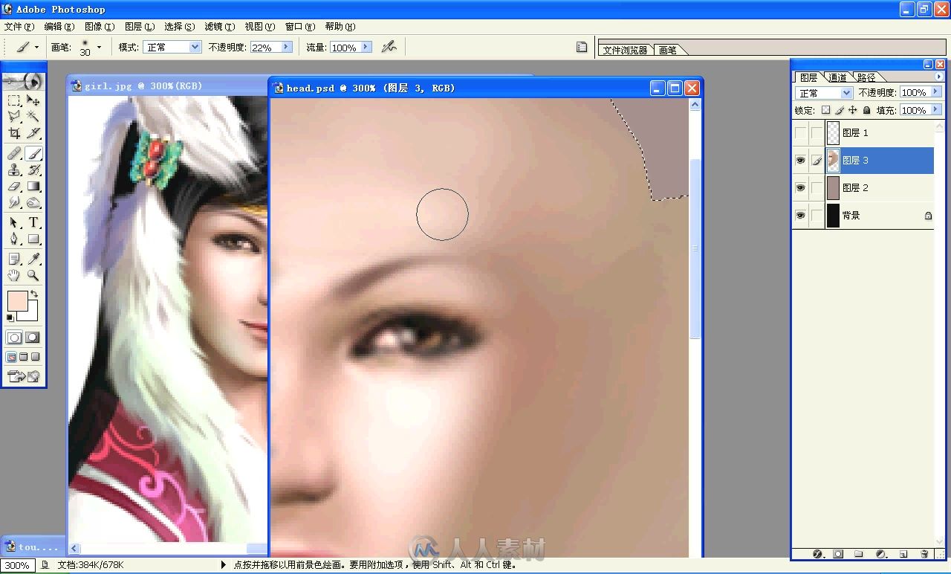Select the Brush tool in toolbox

pos(33,154)
